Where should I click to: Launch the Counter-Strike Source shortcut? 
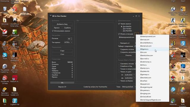click(x=173, y=11)
